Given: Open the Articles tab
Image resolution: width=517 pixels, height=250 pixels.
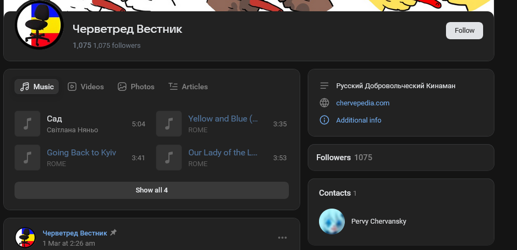Looking at the screenshot, I should click(x=188, y=87).
